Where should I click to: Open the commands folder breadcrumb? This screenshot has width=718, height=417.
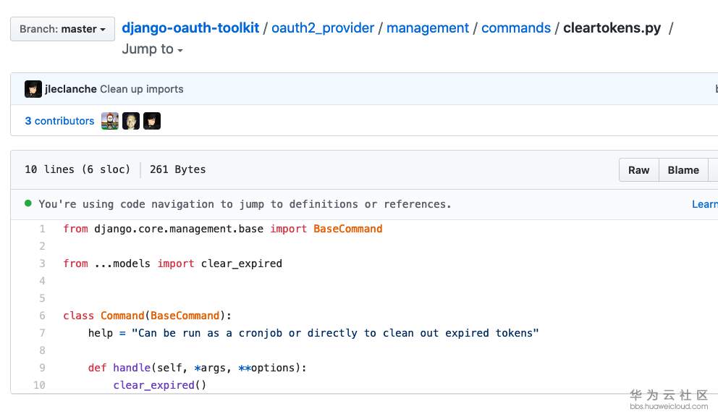click(x=516, y=28)
